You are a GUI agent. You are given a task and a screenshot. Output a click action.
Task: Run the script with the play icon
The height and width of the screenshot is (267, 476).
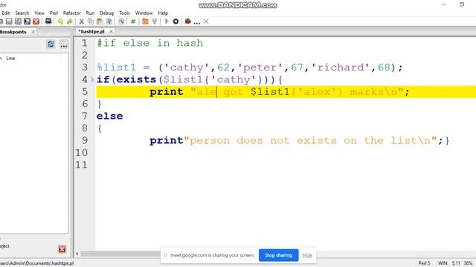167,22
